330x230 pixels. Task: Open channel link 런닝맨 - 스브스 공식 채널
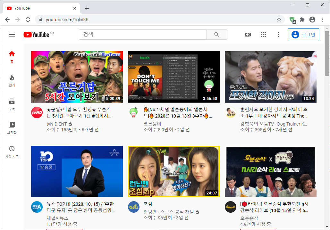coord(169,212)
